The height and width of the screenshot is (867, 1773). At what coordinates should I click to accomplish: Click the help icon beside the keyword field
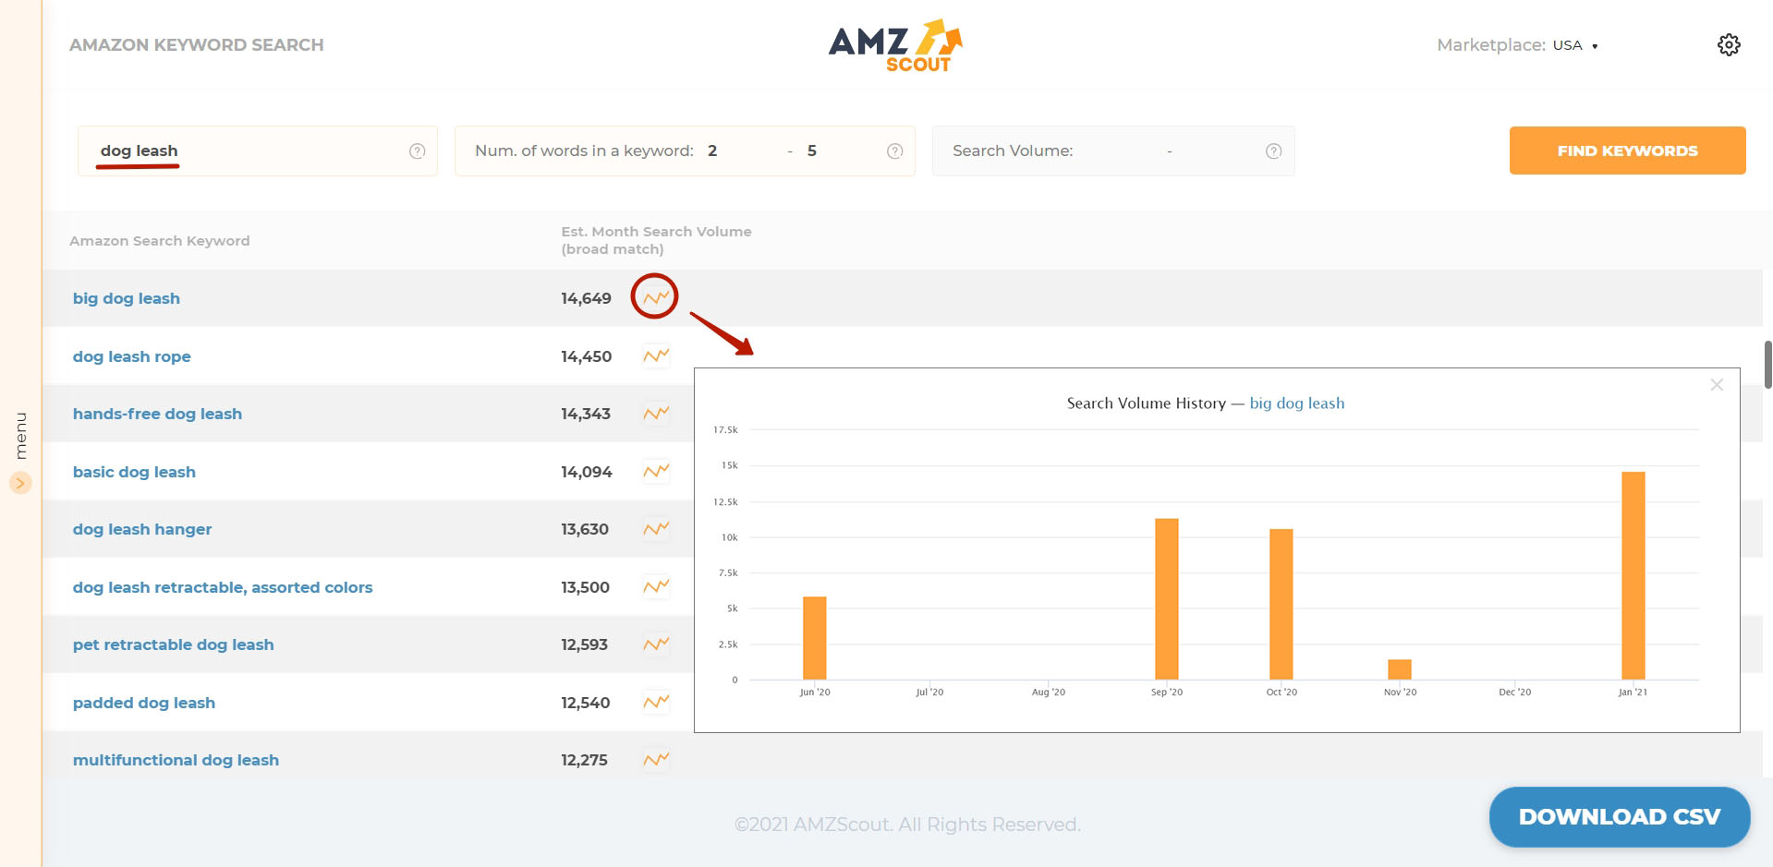tap(417, 151)
